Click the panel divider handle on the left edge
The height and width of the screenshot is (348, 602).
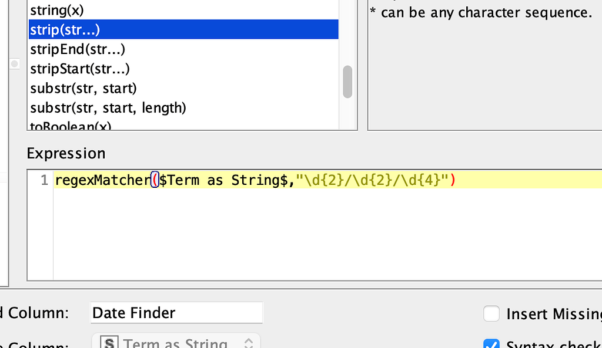tap(14, 64)
